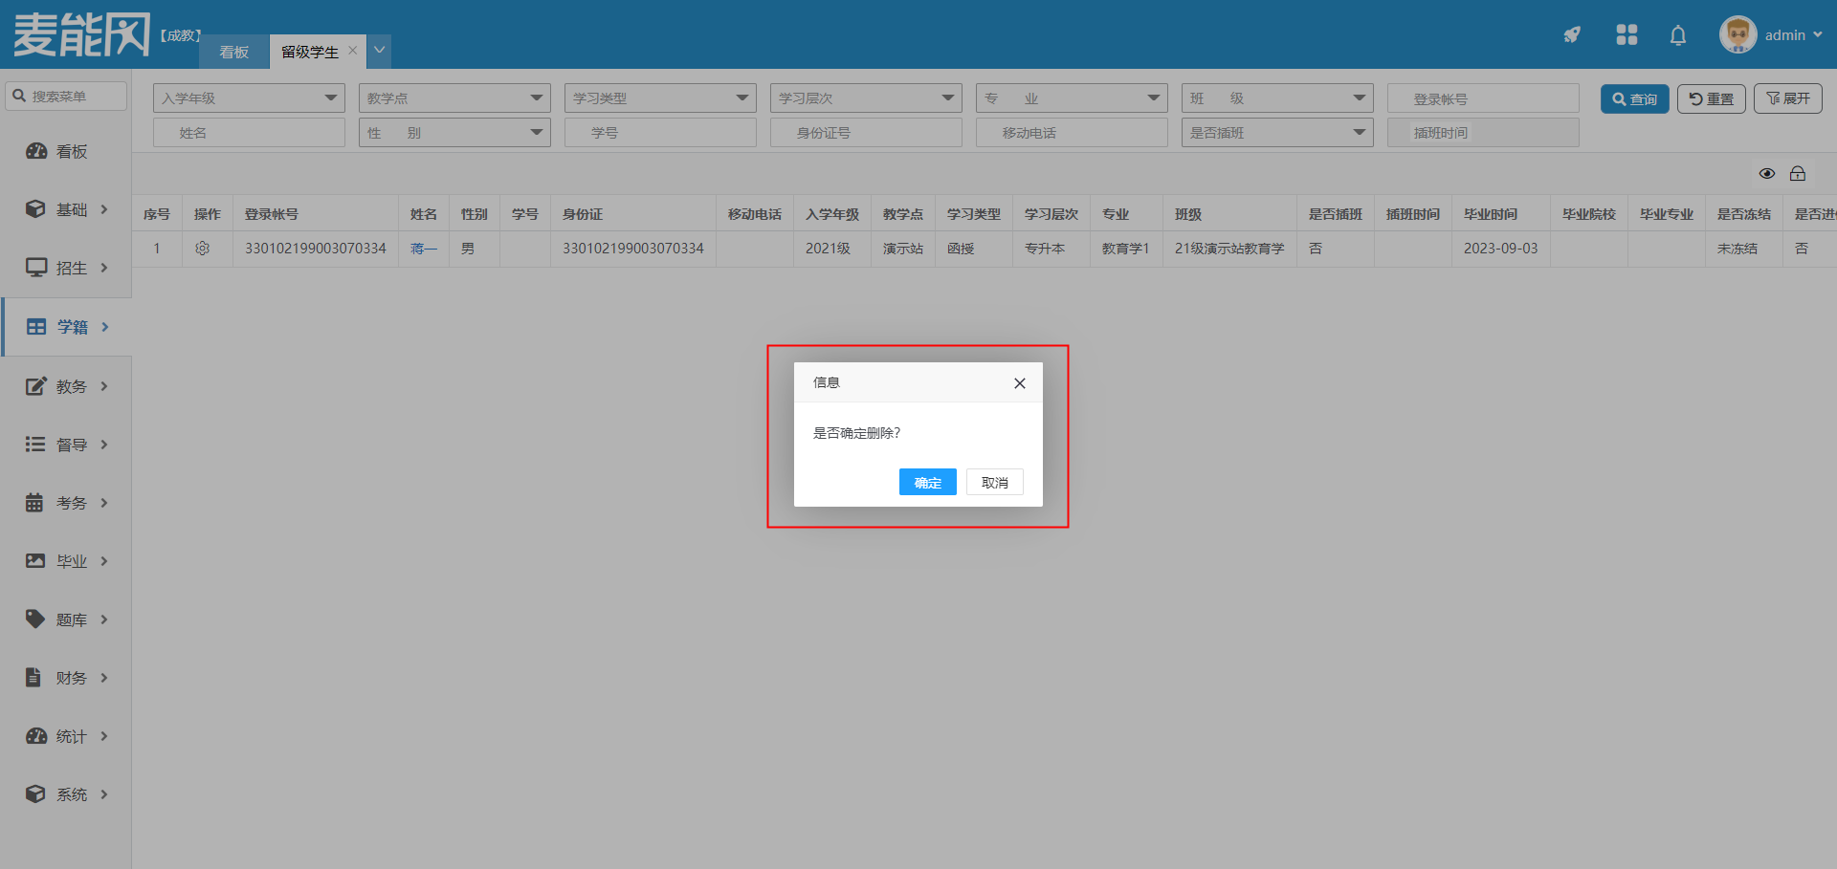Click the gear icon in row 1
The height and width of the screenshot is (869, 1837).
[x=203, y=249]
